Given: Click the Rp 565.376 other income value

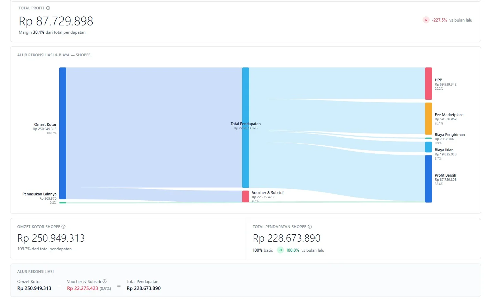Looking at the screenshot, I should point(48,199).
